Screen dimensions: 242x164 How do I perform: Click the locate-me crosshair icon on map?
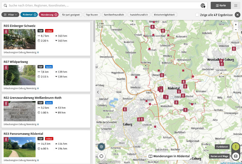(x=101, y=156)
